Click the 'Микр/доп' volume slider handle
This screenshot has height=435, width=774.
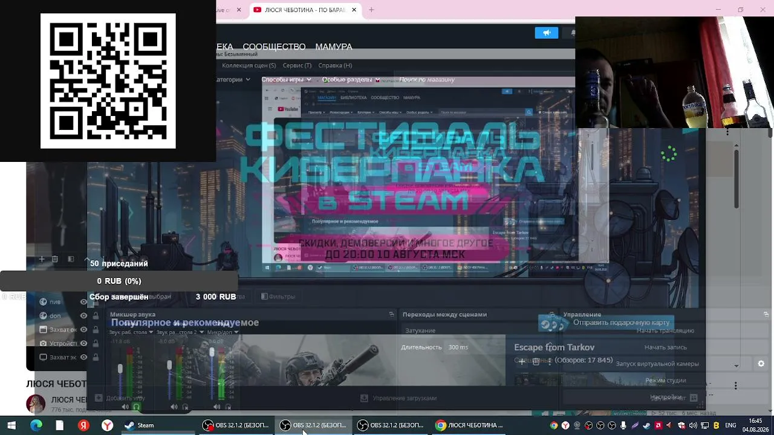212,352
